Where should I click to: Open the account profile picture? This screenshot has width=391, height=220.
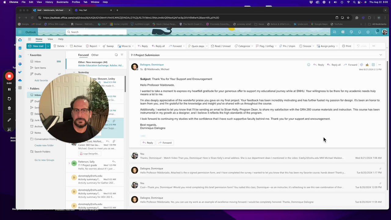(x=385, y=32)
